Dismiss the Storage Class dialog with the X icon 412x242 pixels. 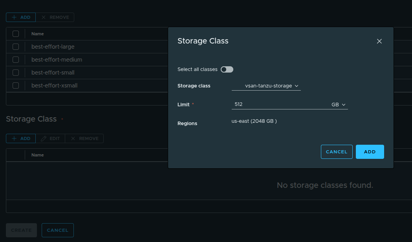[x=379, y=41]
